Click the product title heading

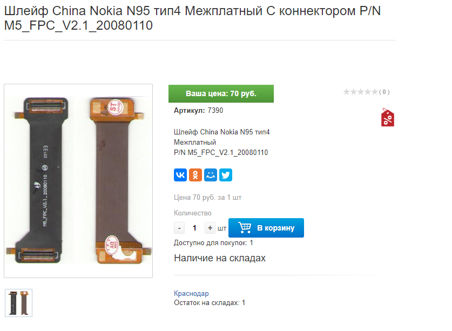click(x=192, y=18)
